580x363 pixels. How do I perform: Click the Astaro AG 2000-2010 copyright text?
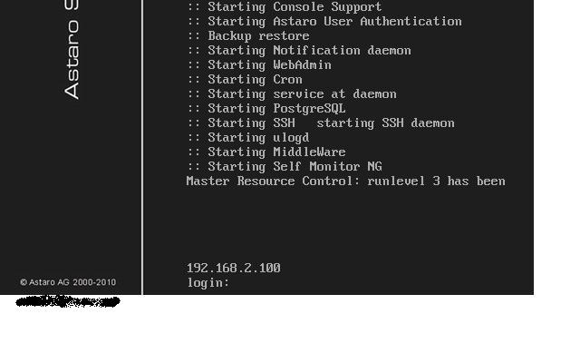[x=68, y=282]
